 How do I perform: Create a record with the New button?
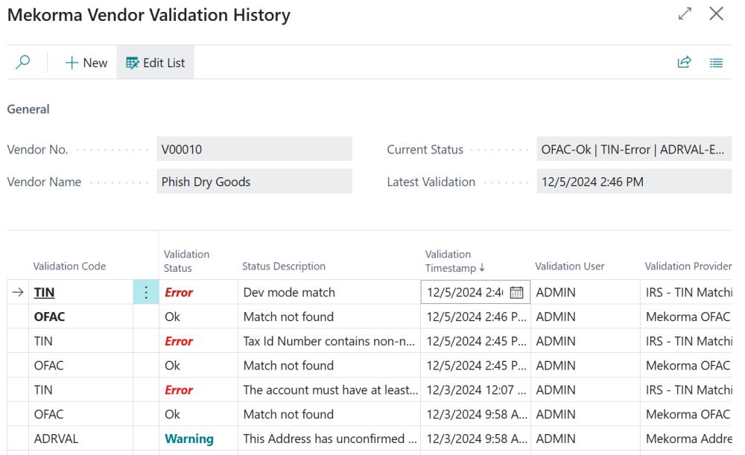tap(86, 63)
